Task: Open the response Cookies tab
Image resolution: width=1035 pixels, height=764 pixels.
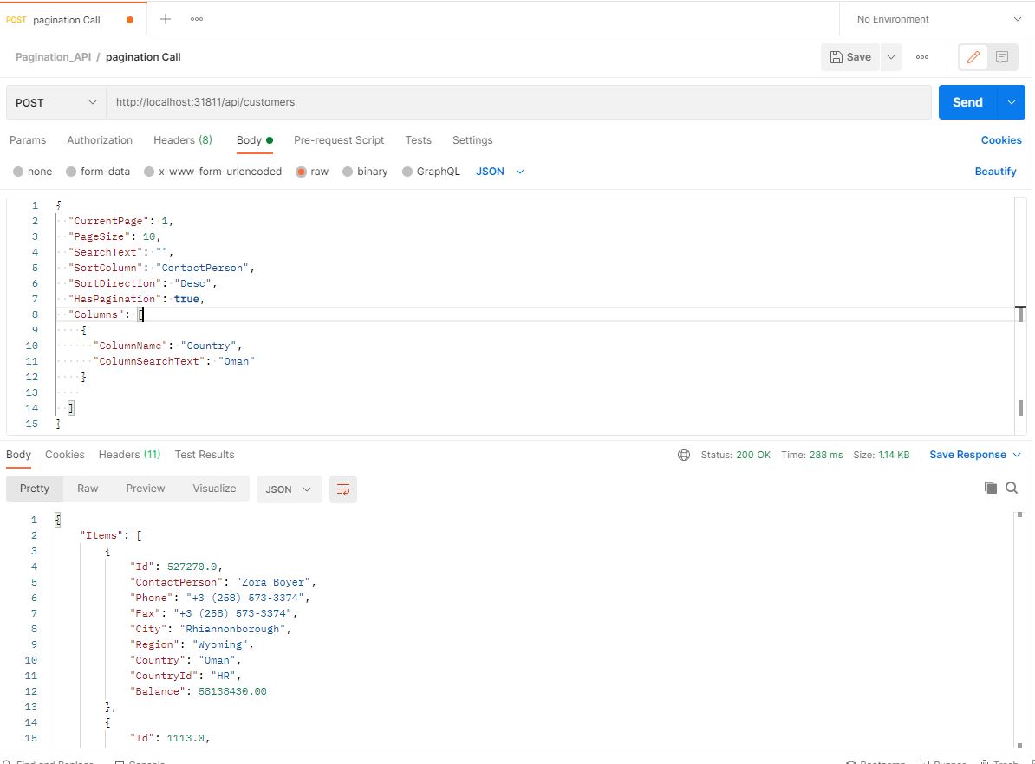Action: click(65, 455)
